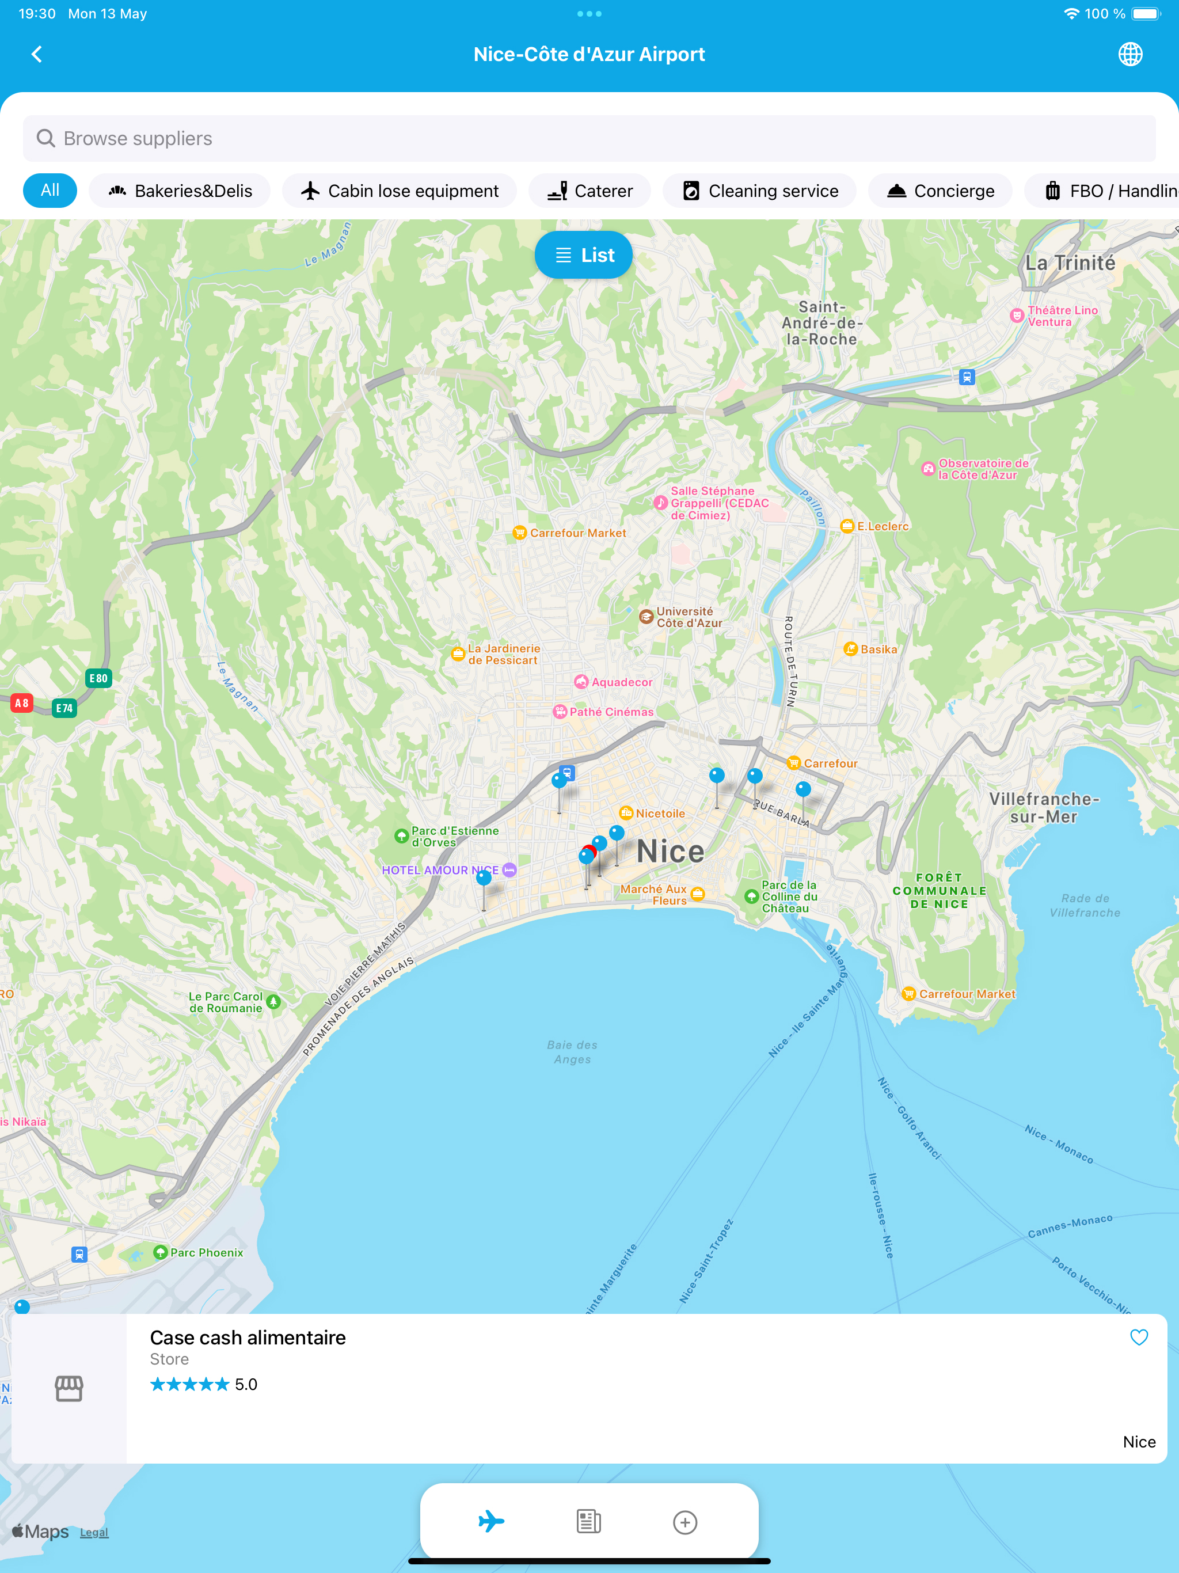Screen dimensions: 1179x1573
Task: Tap the Wi-Fi status icon
Action: pyautogui.click(x=1071, y=13)
